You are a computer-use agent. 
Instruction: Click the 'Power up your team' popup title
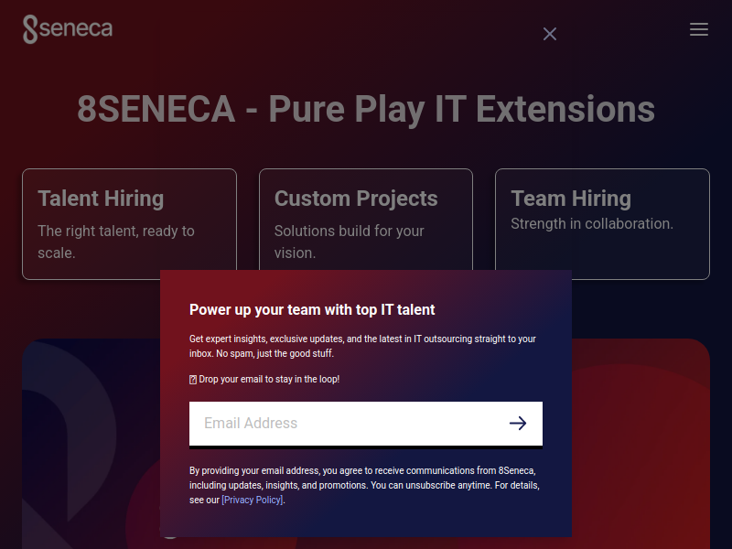click(x=312, y=309)
